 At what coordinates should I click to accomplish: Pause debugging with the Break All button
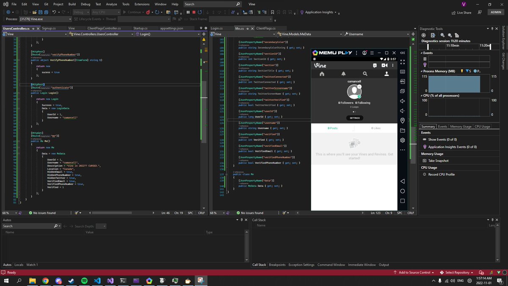[x=188, y=12]
